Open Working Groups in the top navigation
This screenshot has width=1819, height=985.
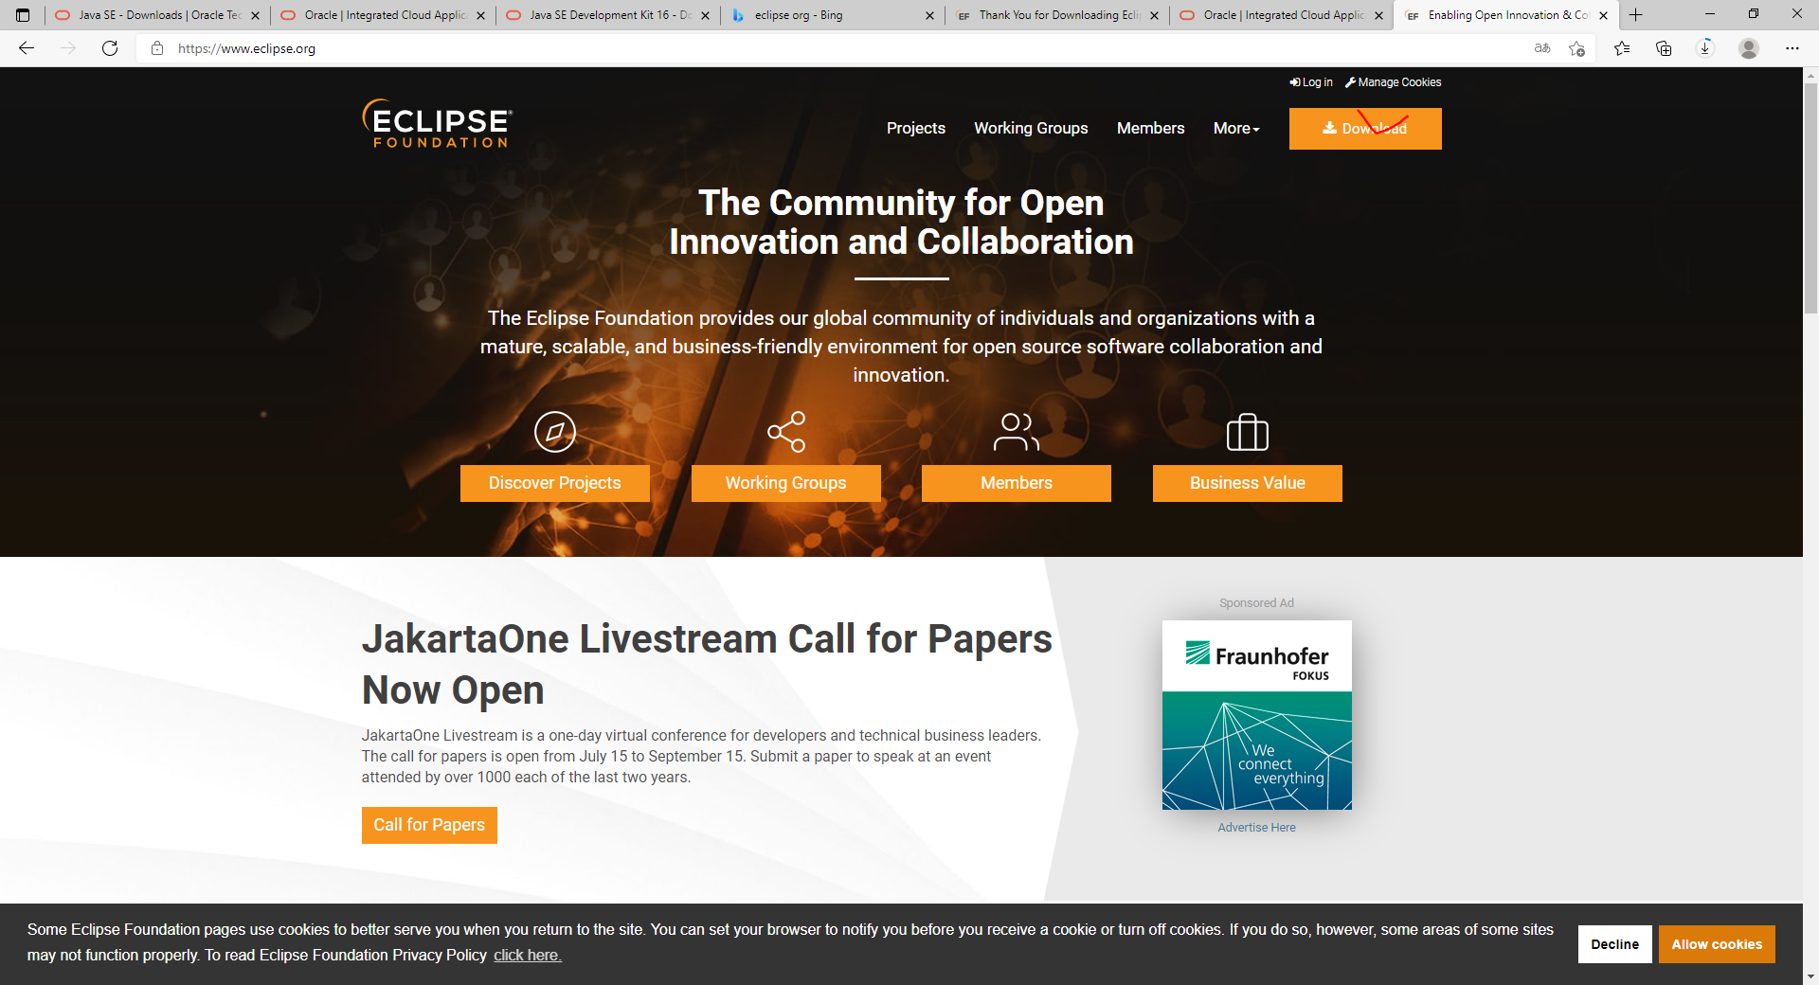1031,128
